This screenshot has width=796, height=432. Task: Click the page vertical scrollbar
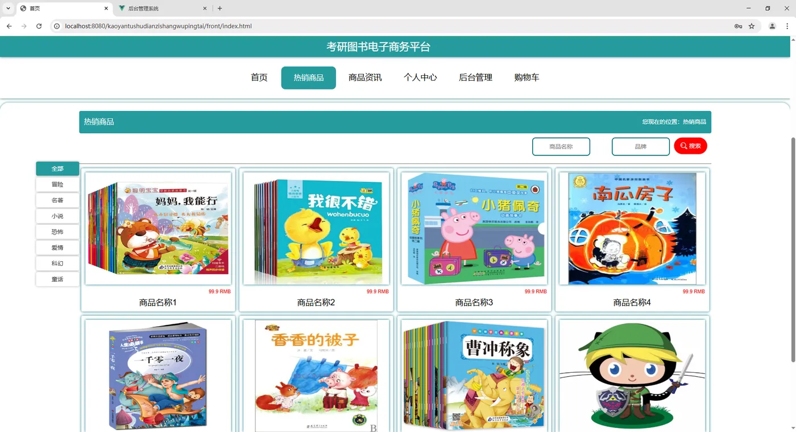793,249
